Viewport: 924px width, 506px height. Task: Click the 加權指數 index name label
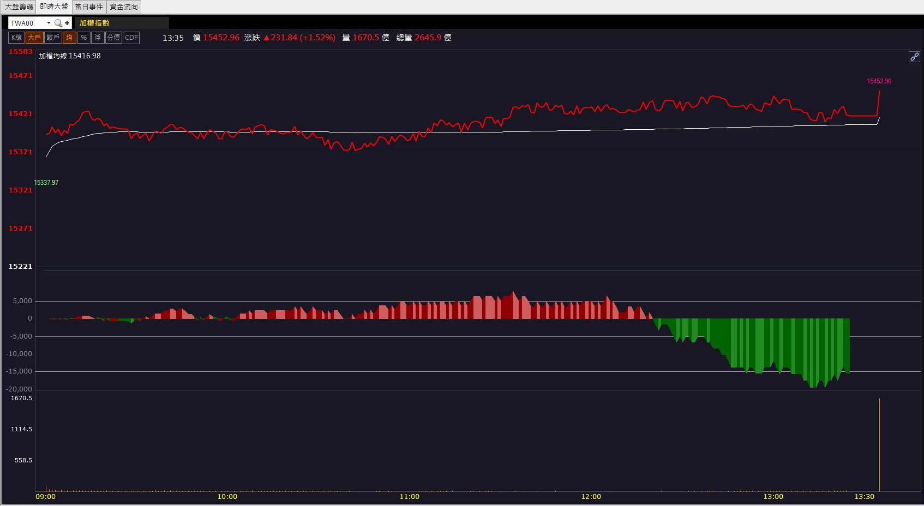[94, 23]
